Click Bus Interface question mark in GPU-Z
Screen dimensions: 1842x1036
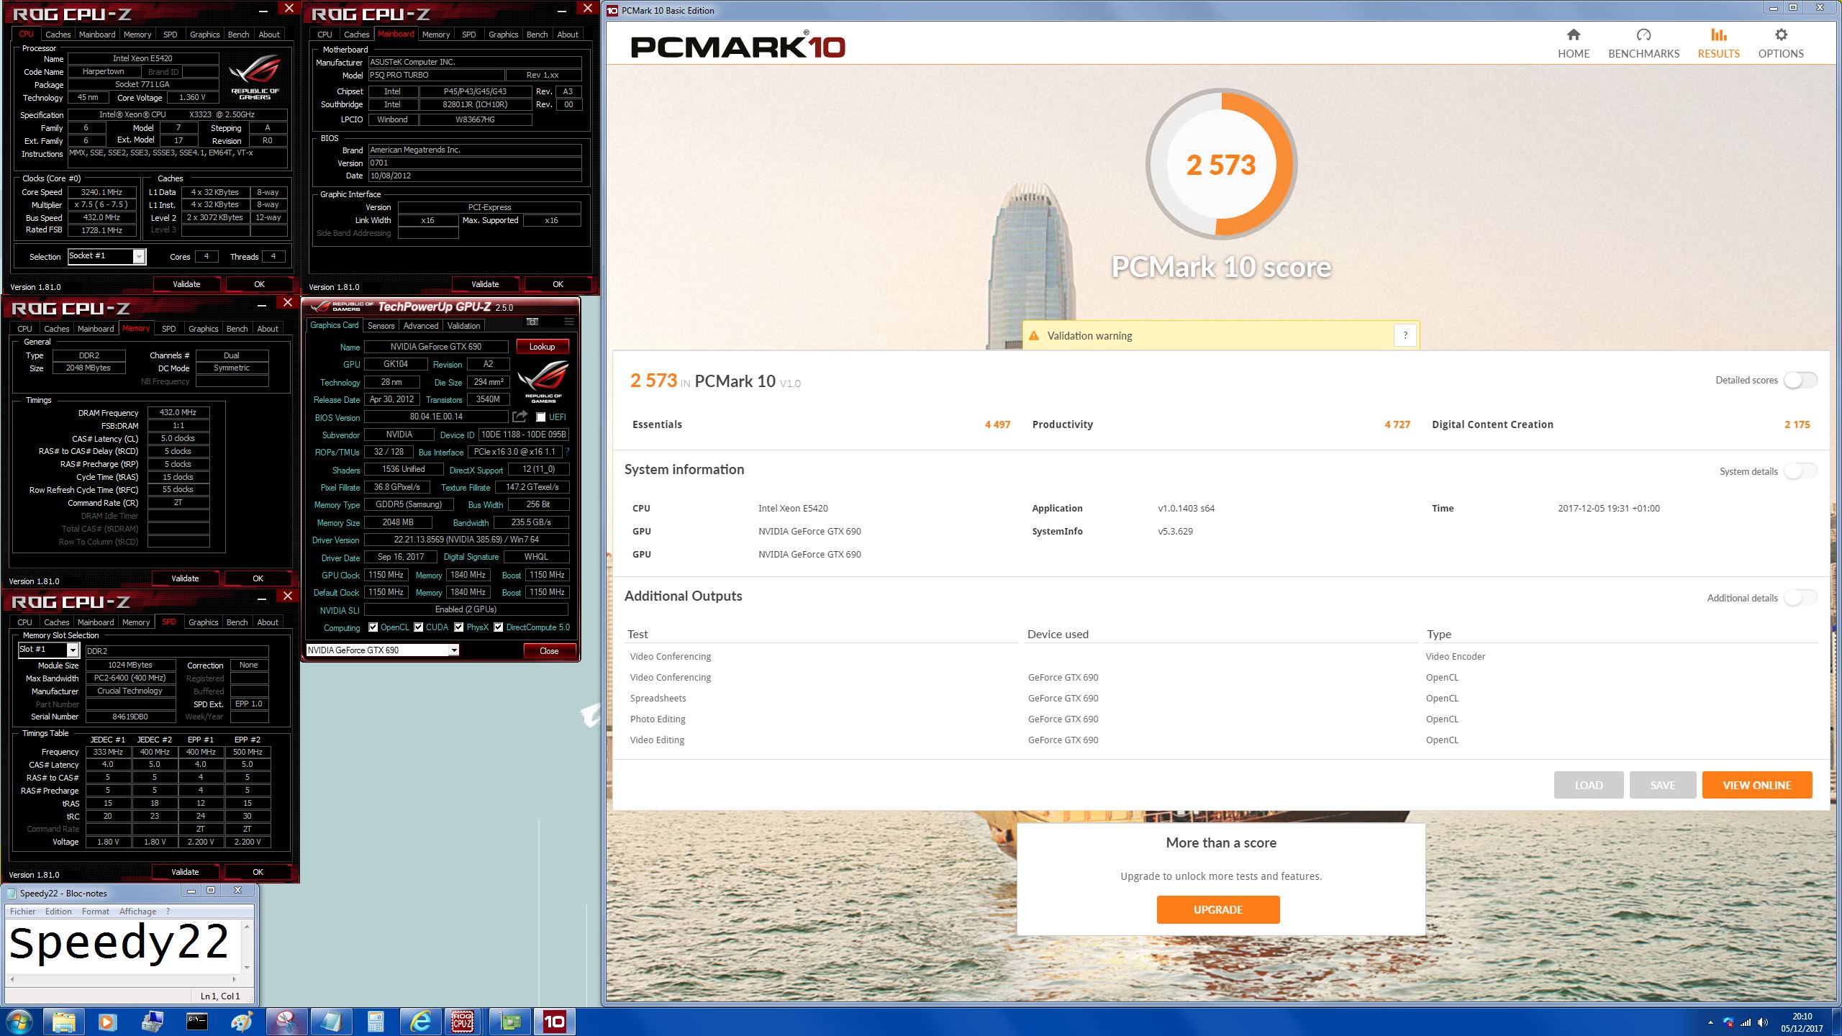[567, 452]
